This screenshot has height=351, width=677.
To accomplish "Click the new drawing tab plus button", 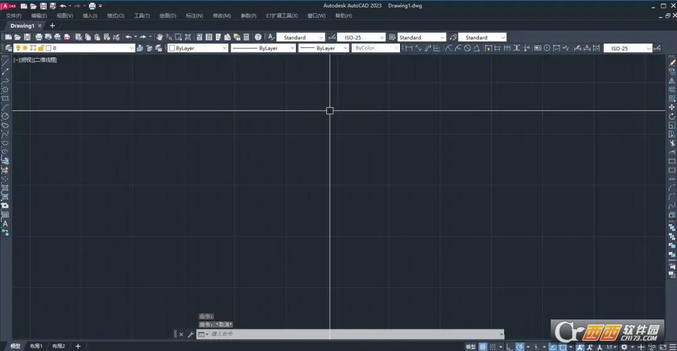I will click(x=52, y=26).
